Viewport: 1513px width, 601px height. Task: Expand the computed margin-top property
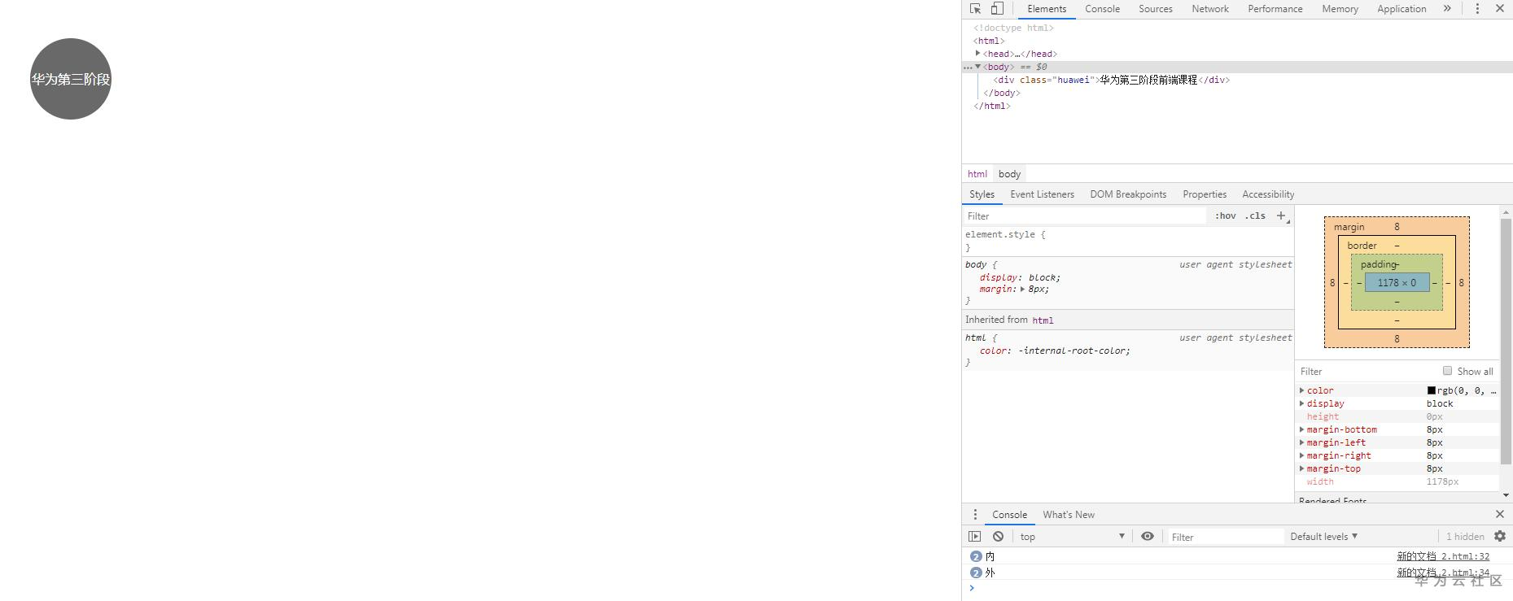point(1302,468)
